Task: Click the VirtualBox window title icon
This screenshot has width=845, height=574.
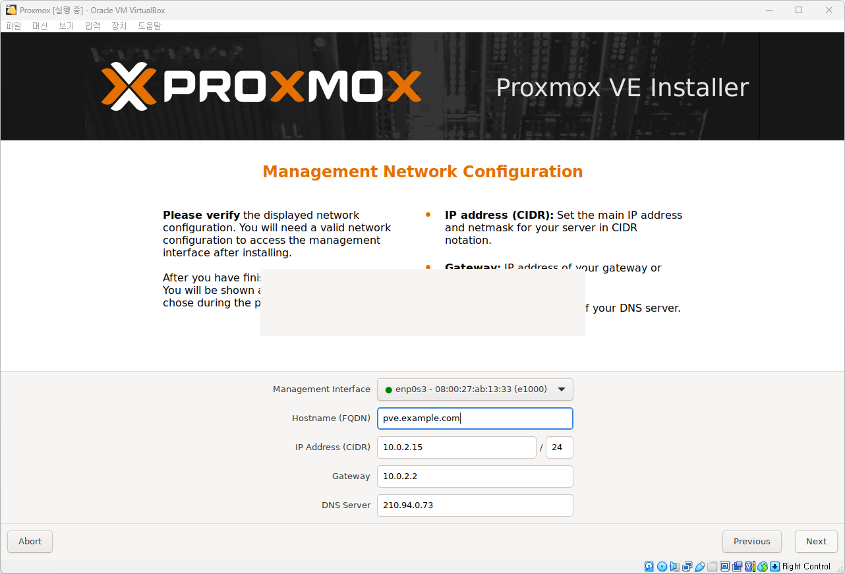Action: [x=11, y=10]
